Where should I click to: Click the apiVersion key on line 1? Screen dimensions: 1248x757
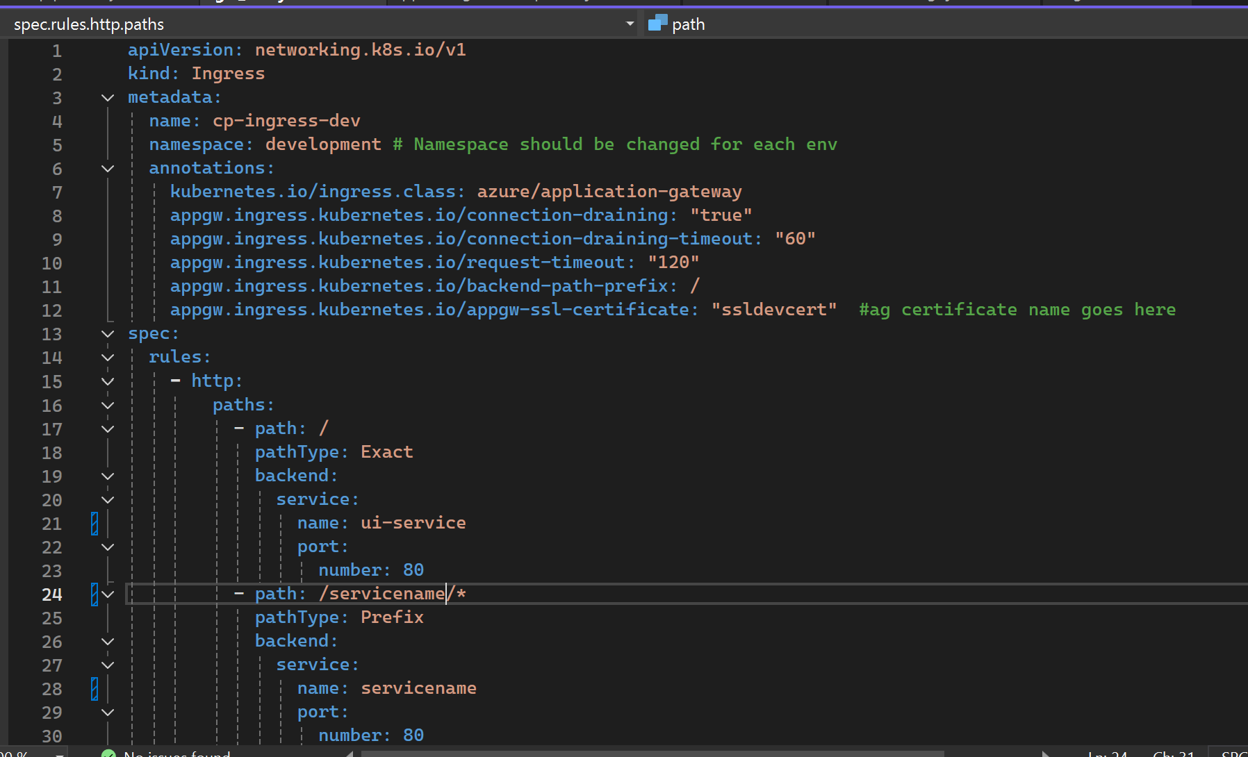click(x=181, y=50)
